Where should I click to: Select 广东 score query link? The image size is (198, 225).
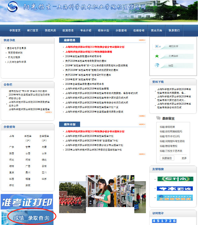point(12,147)
